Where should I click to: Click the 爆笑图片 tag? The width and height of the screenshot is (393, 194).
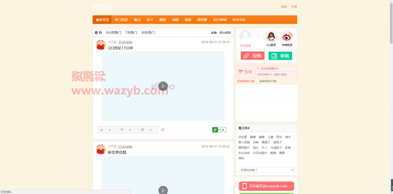coord(244,147)
